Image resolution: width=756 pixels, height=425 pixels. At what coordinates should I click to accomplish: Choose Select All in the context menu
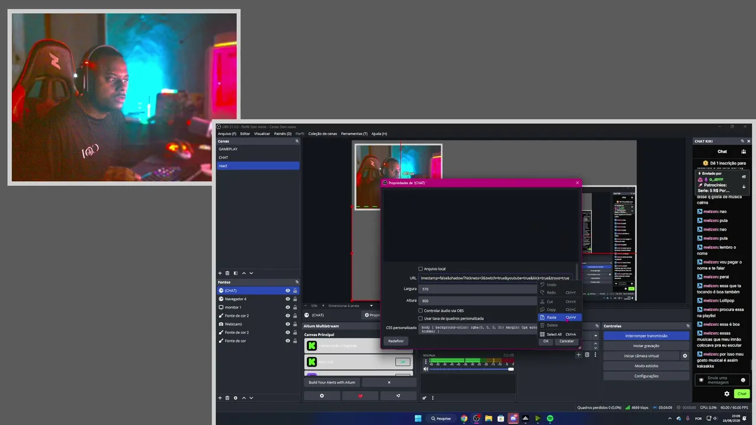(559, 334)
